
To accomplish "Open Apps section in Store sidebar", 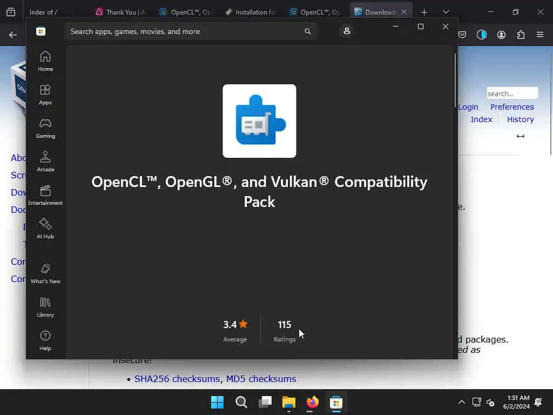I will 45,95.
